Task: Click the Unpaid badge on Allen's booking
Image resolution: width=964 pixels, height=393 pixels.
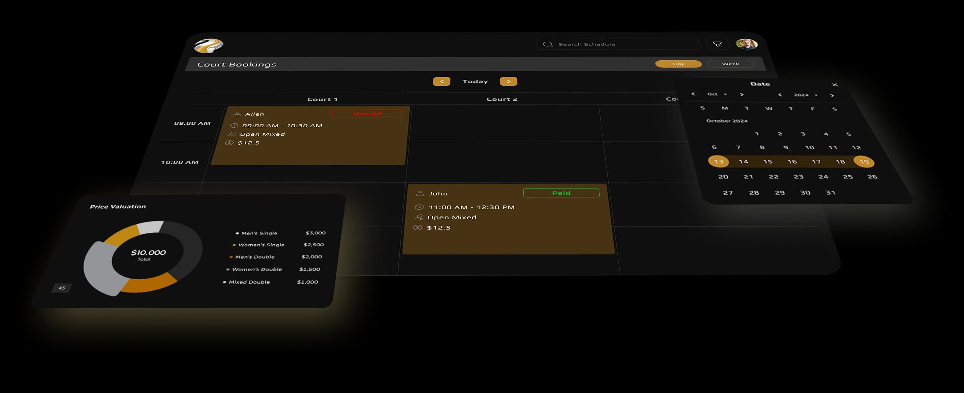Action: (367, 113)
